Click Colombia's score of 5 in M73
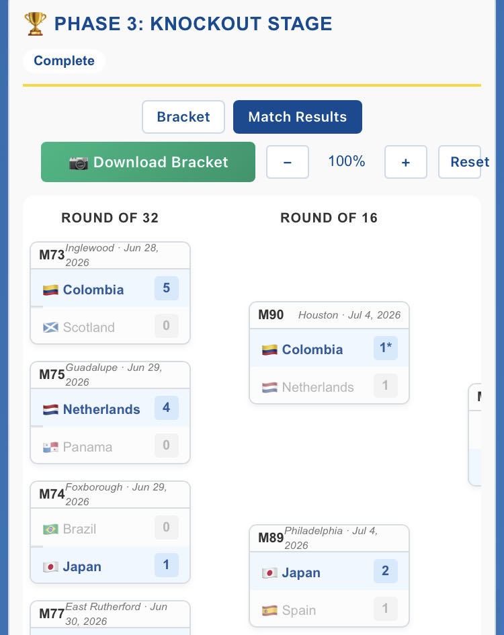Screen dimensions: 504x635 pos(166,289)
